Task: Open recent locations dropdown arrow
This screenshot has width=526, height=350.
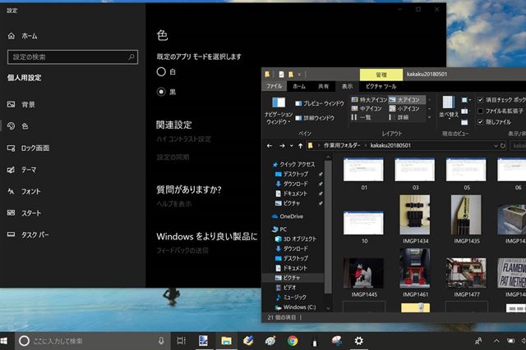Action: point(291,146)
